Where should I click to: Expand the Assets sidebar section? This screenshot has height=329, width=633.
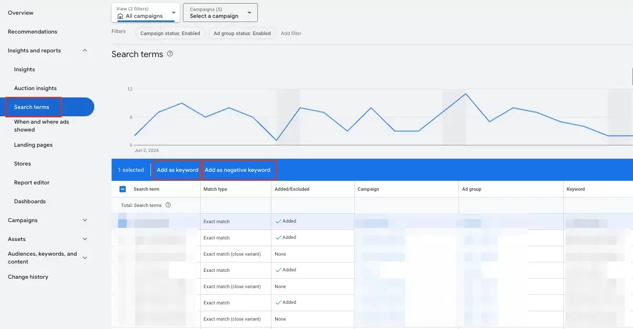tap(85, 239)
